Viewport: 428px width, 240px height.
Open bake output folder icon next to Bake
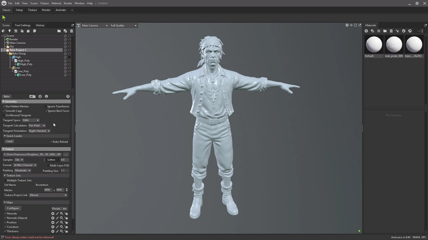(32, 96)
